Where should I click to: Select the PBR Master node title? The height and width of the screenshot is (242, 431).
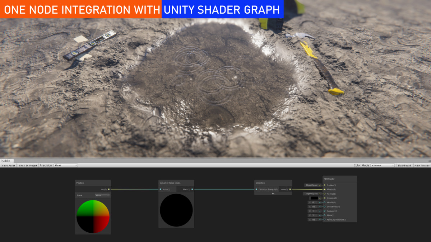pyautogui.click(x=329, y=179)
